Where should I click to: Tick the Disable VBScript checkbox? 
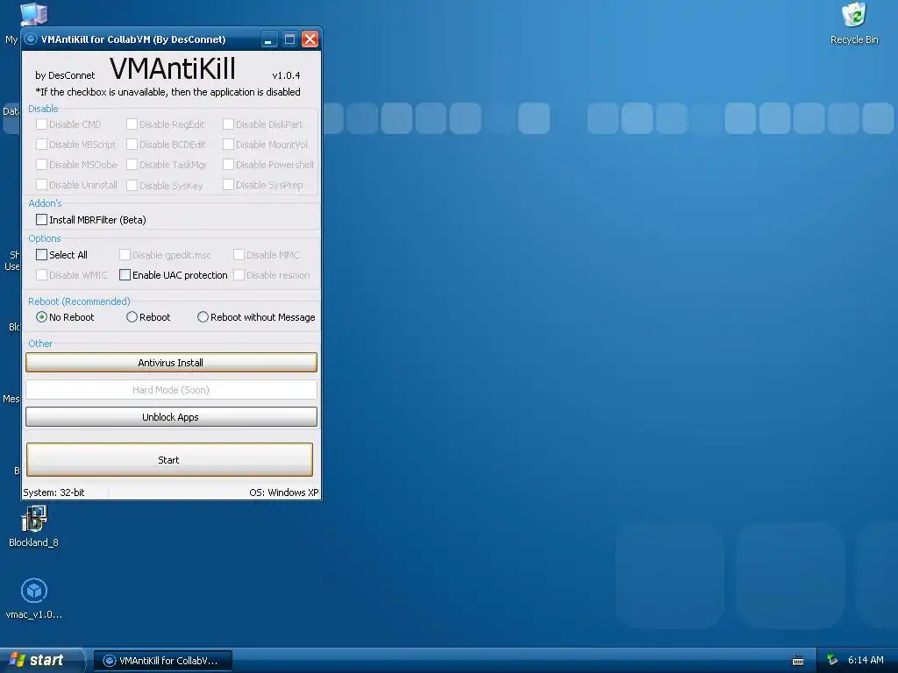[42, 145]
